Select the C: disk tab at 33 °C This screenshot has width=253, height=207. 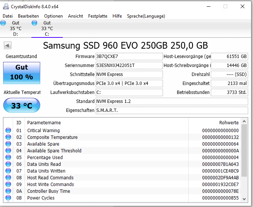point(47,28)
